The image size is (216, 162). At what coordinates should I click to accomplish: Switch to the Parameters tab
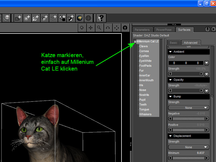pyautogui.click(x=142, y=30)
